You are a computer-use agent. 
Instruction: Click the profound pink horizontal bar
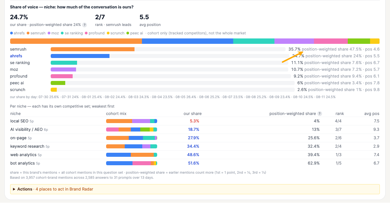(62, 76)
